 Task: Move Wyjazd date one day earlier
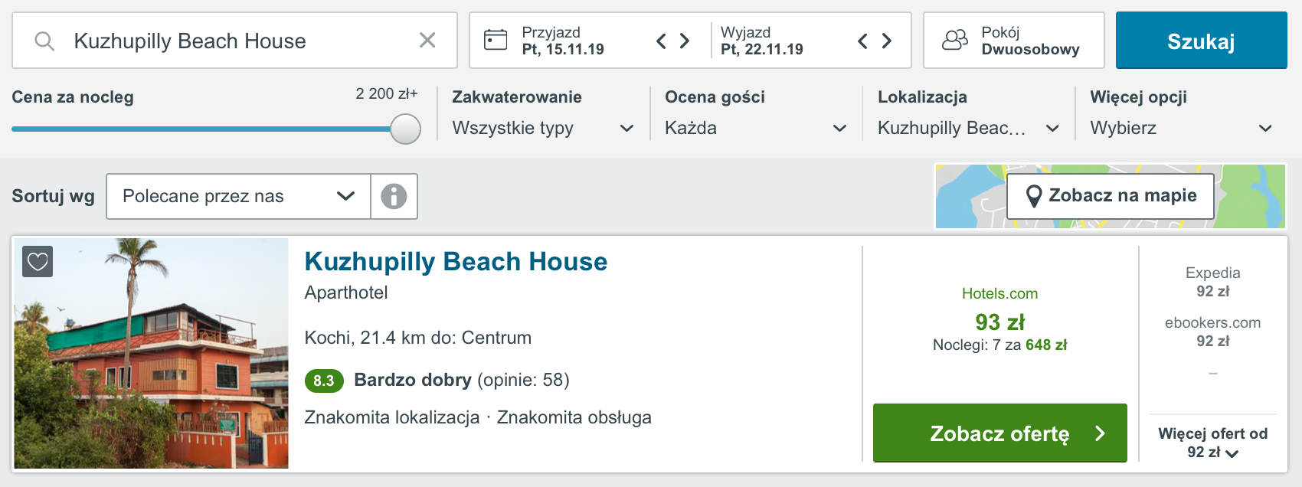(862, 41)
